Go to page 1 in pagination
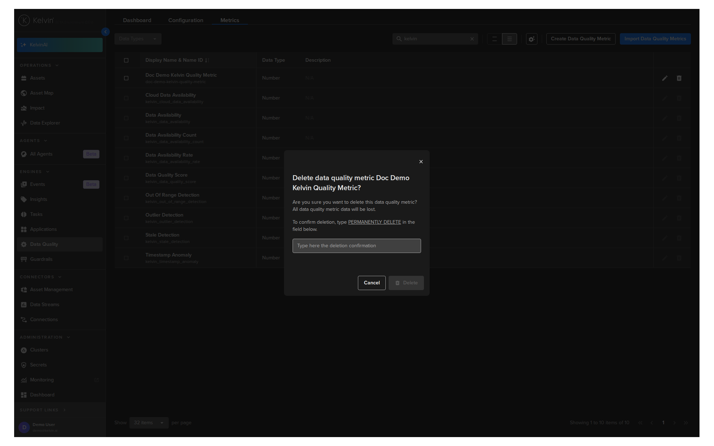The width and height of the screenshot is (714, 446). pos(663,423)
